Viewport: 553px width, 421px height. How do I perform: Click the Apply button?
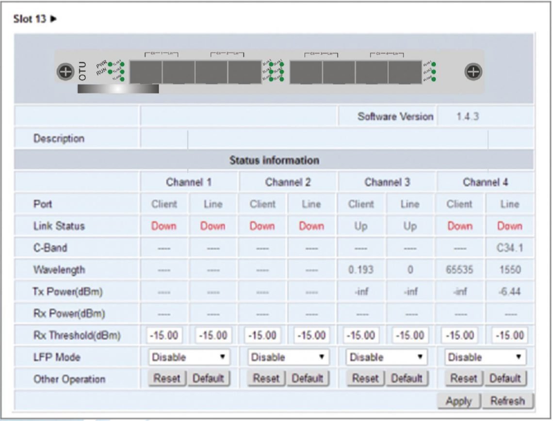[458, 401]
